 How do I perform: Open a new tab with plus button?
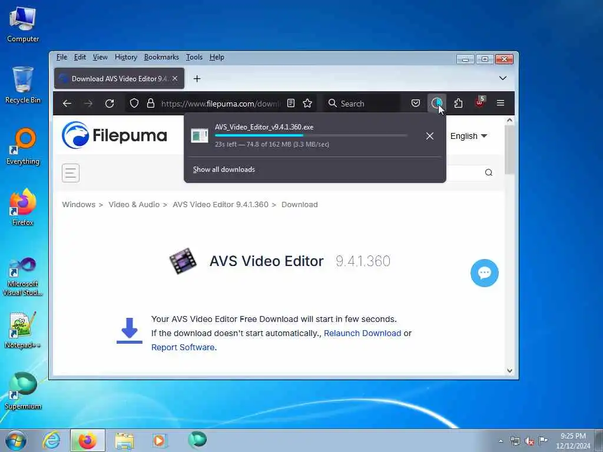coord(197,79)
